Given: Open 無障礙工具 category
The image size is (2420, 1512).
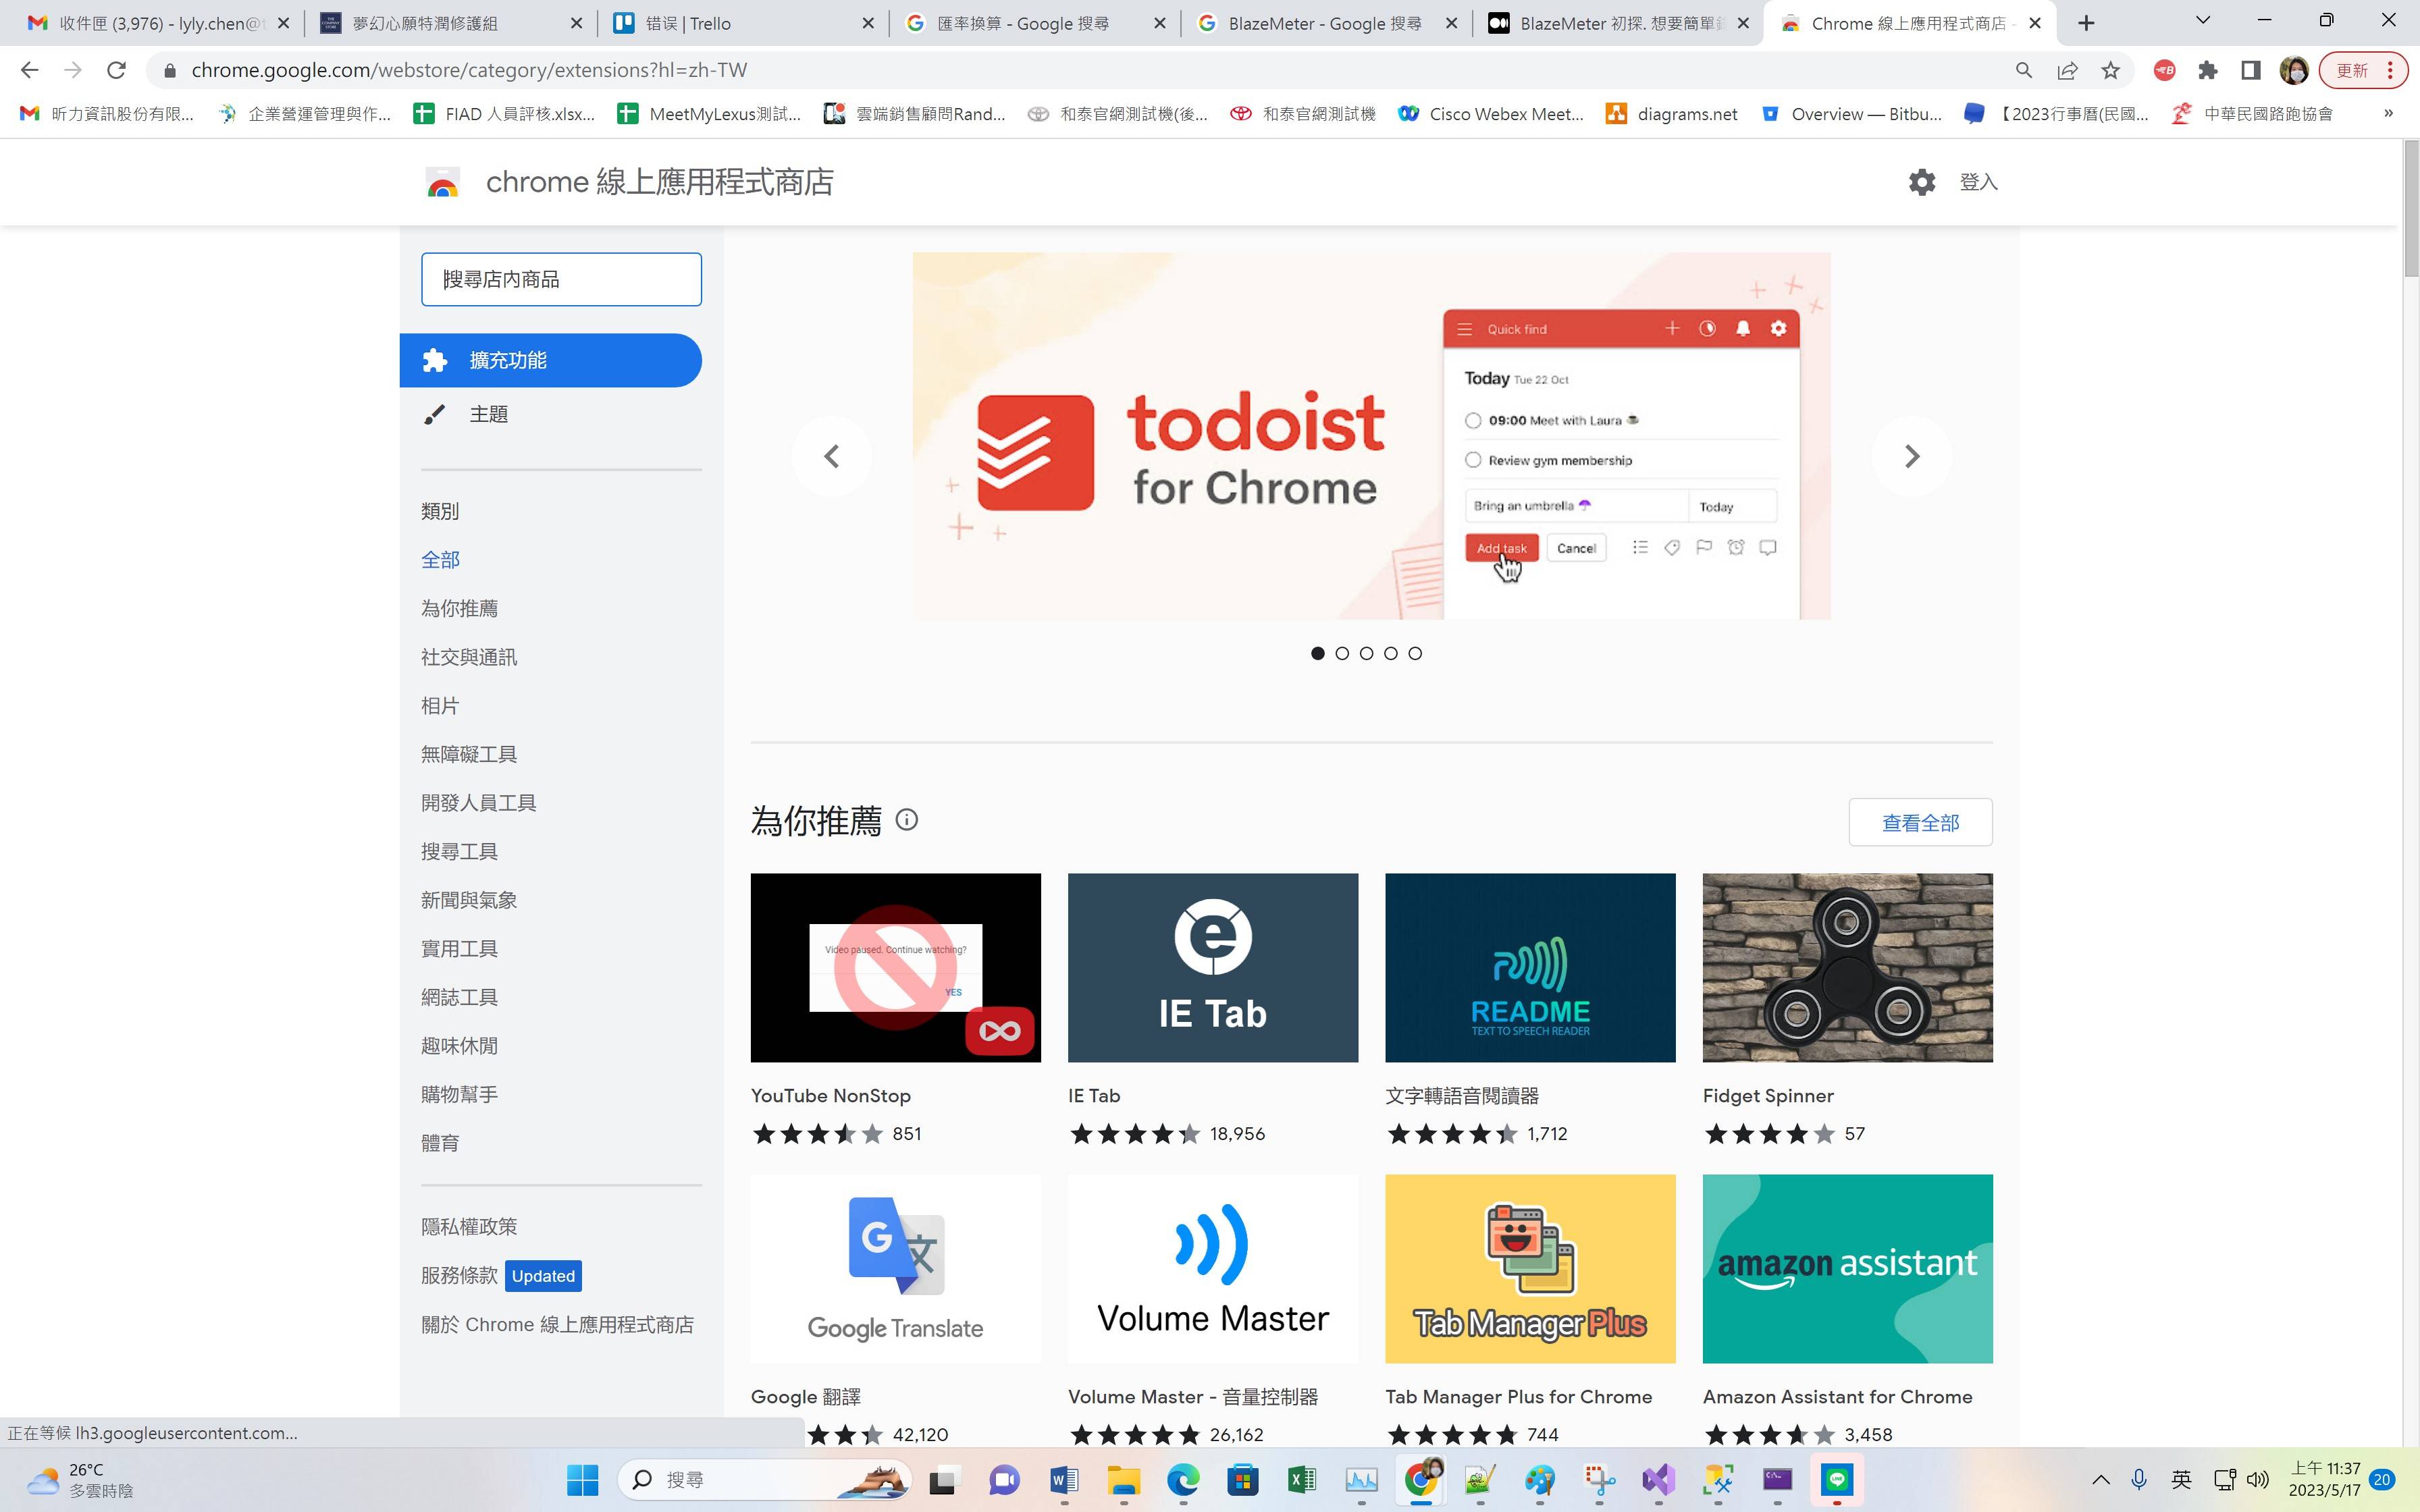Looking at the screenshot, I should pyautogui.click(x=468, y=754).
